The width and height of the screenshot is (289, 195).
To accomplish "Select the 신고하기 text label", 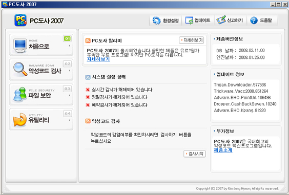I will pos(235,20).
